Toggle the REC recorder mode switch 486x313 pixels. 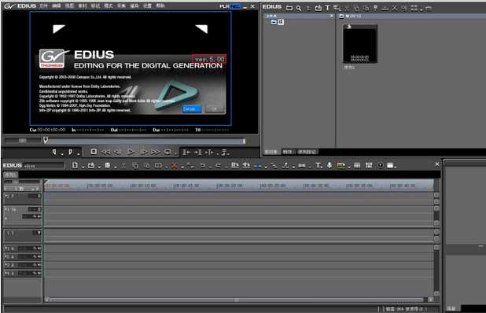tap(235, 6)
